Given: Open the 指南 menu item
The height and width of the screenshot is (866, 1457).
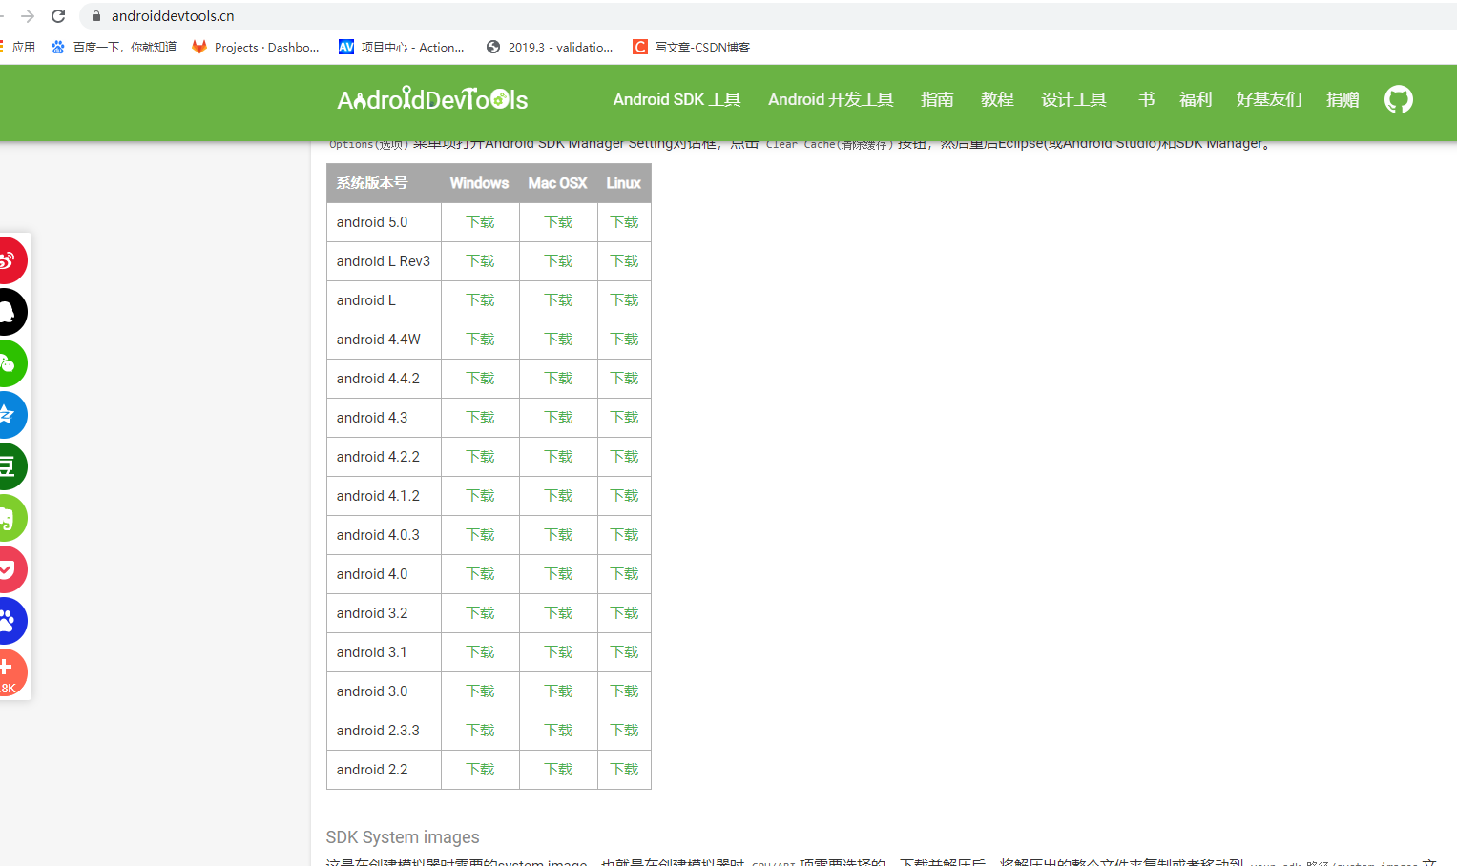Looking at the screenshot, I should 937,99.
